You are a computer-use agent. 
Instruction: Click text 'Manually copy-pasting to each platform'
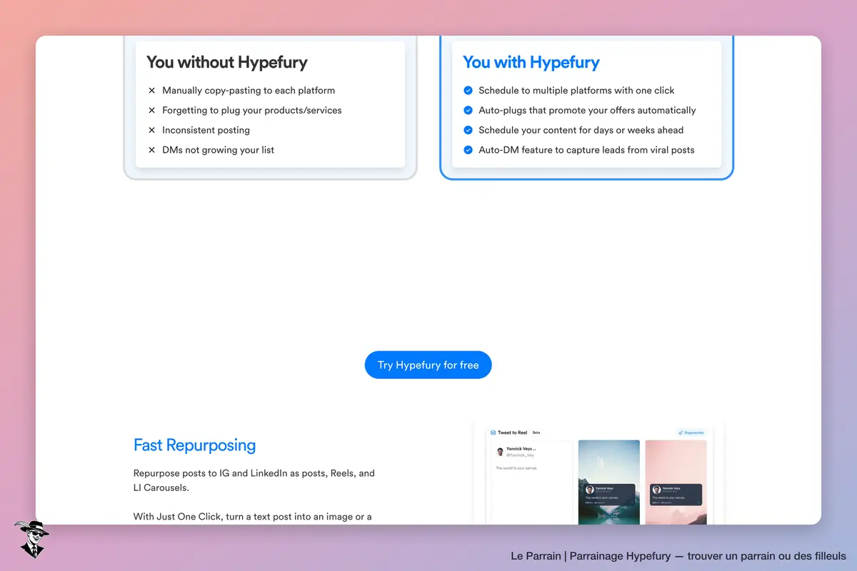[249, 91]
